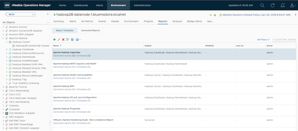This screenshot has width=298, height=131.
Task: Open Schedules link for Apache Hadoop Properties
Action: [x=82, y=112]
